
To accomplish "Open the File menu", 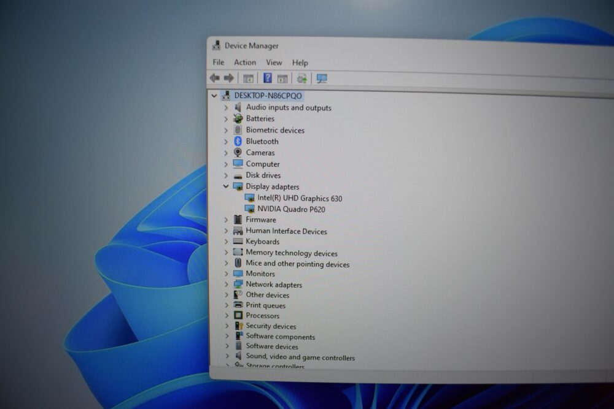I will tap(219, 62).
